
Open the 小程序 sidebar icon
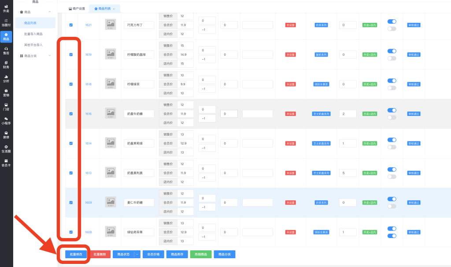pos(6,121)
